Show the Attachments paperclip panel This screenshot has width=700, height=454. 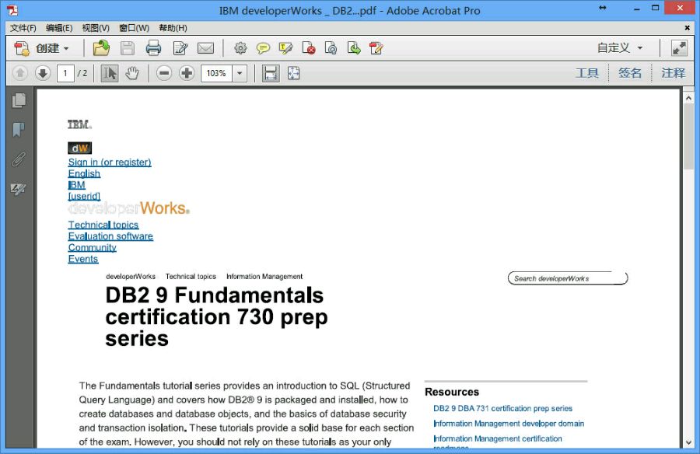coord(19,159)
